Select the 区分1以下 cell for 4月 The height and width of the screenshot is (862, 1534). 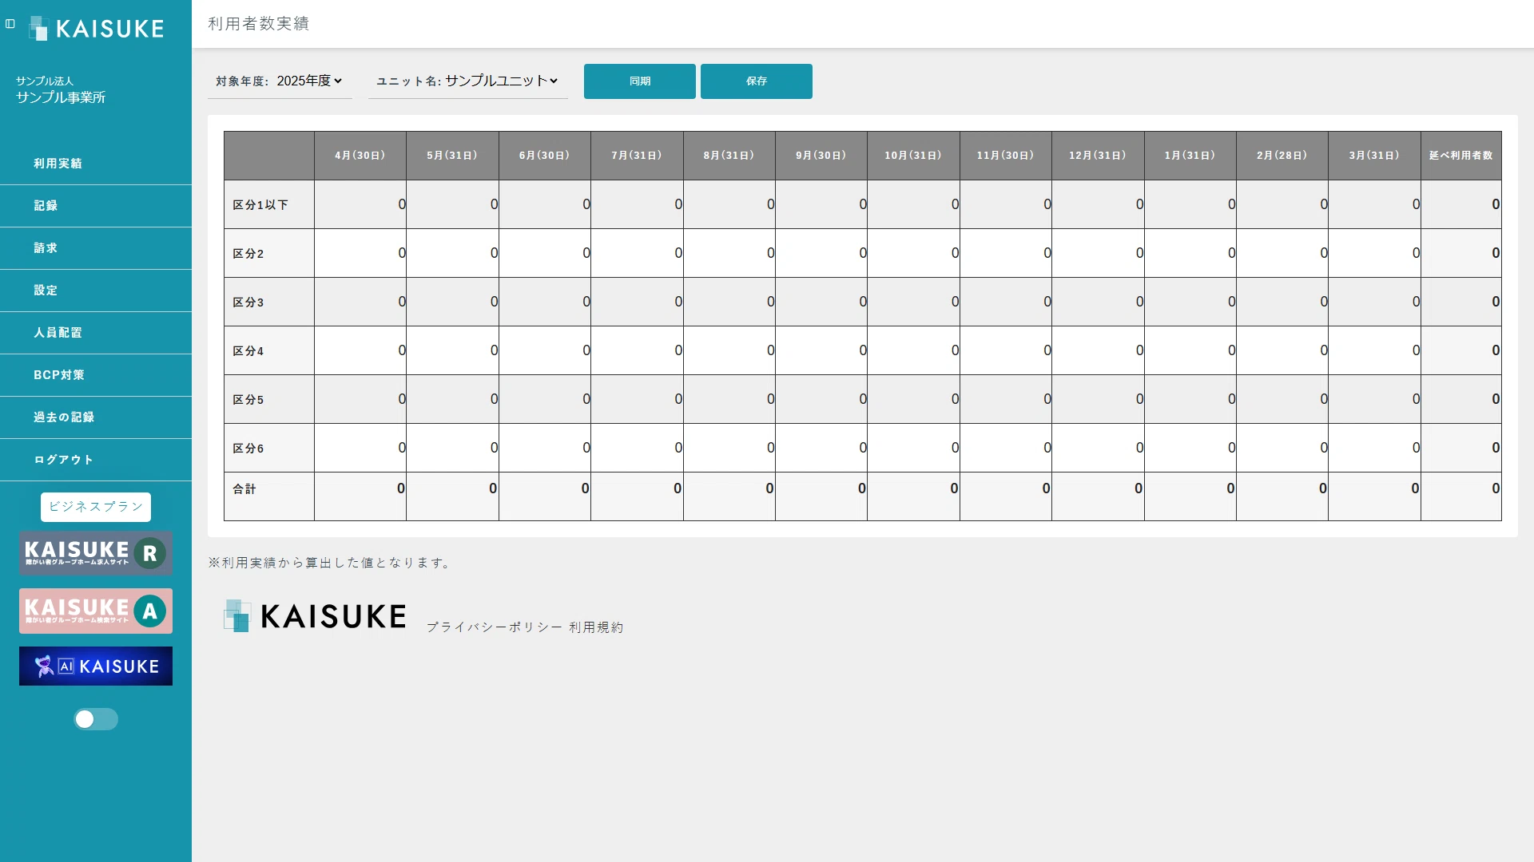[360, 204]
